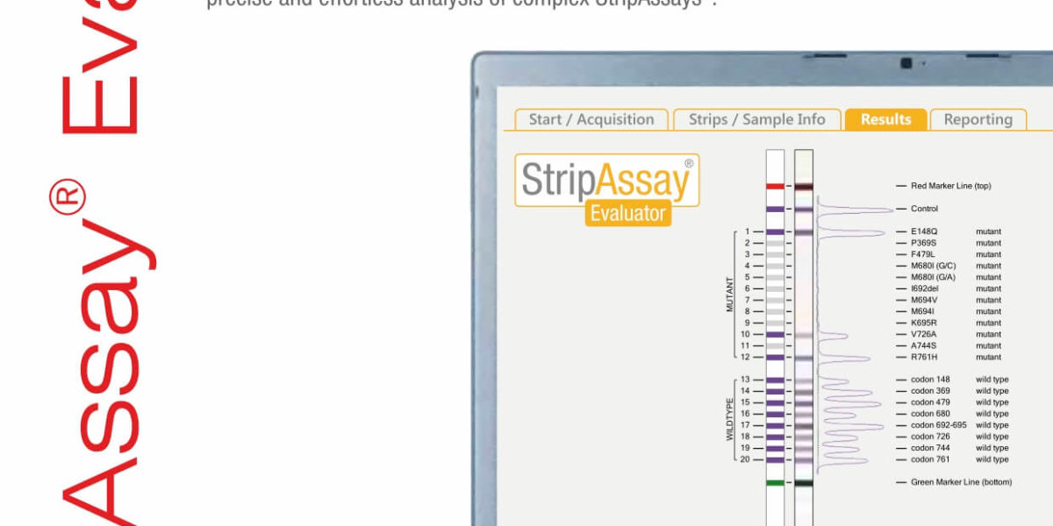Select the E148Q mutation name

click(x=924, y=232)
